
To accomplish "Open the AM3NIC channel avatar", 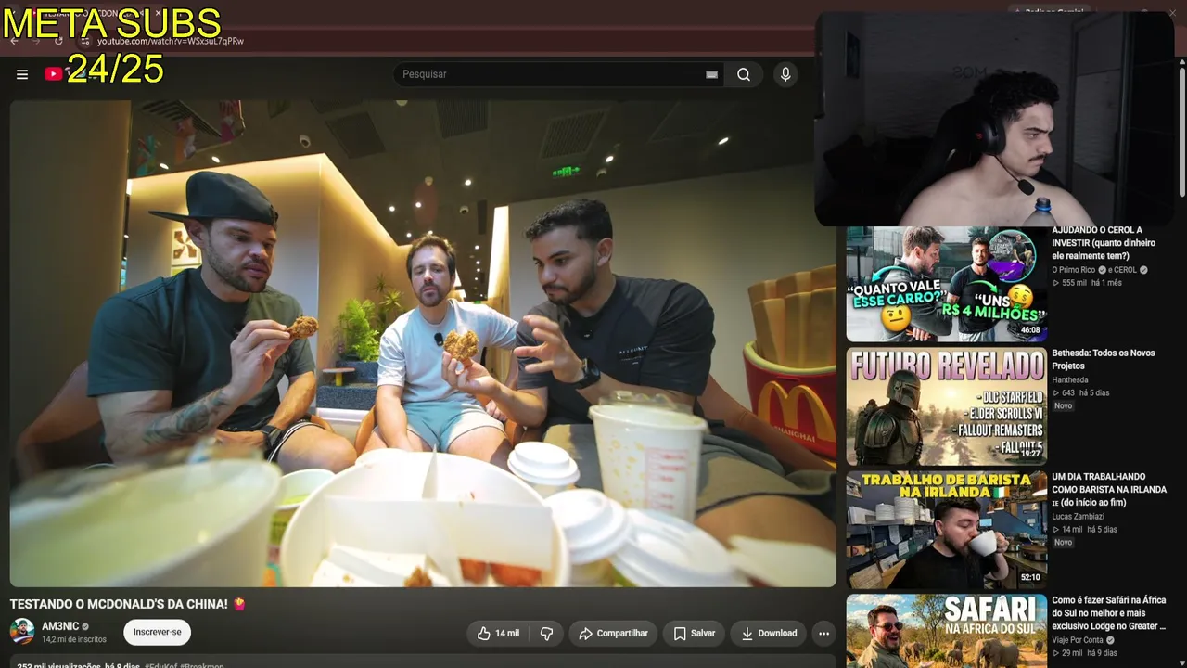I will 22,632.
